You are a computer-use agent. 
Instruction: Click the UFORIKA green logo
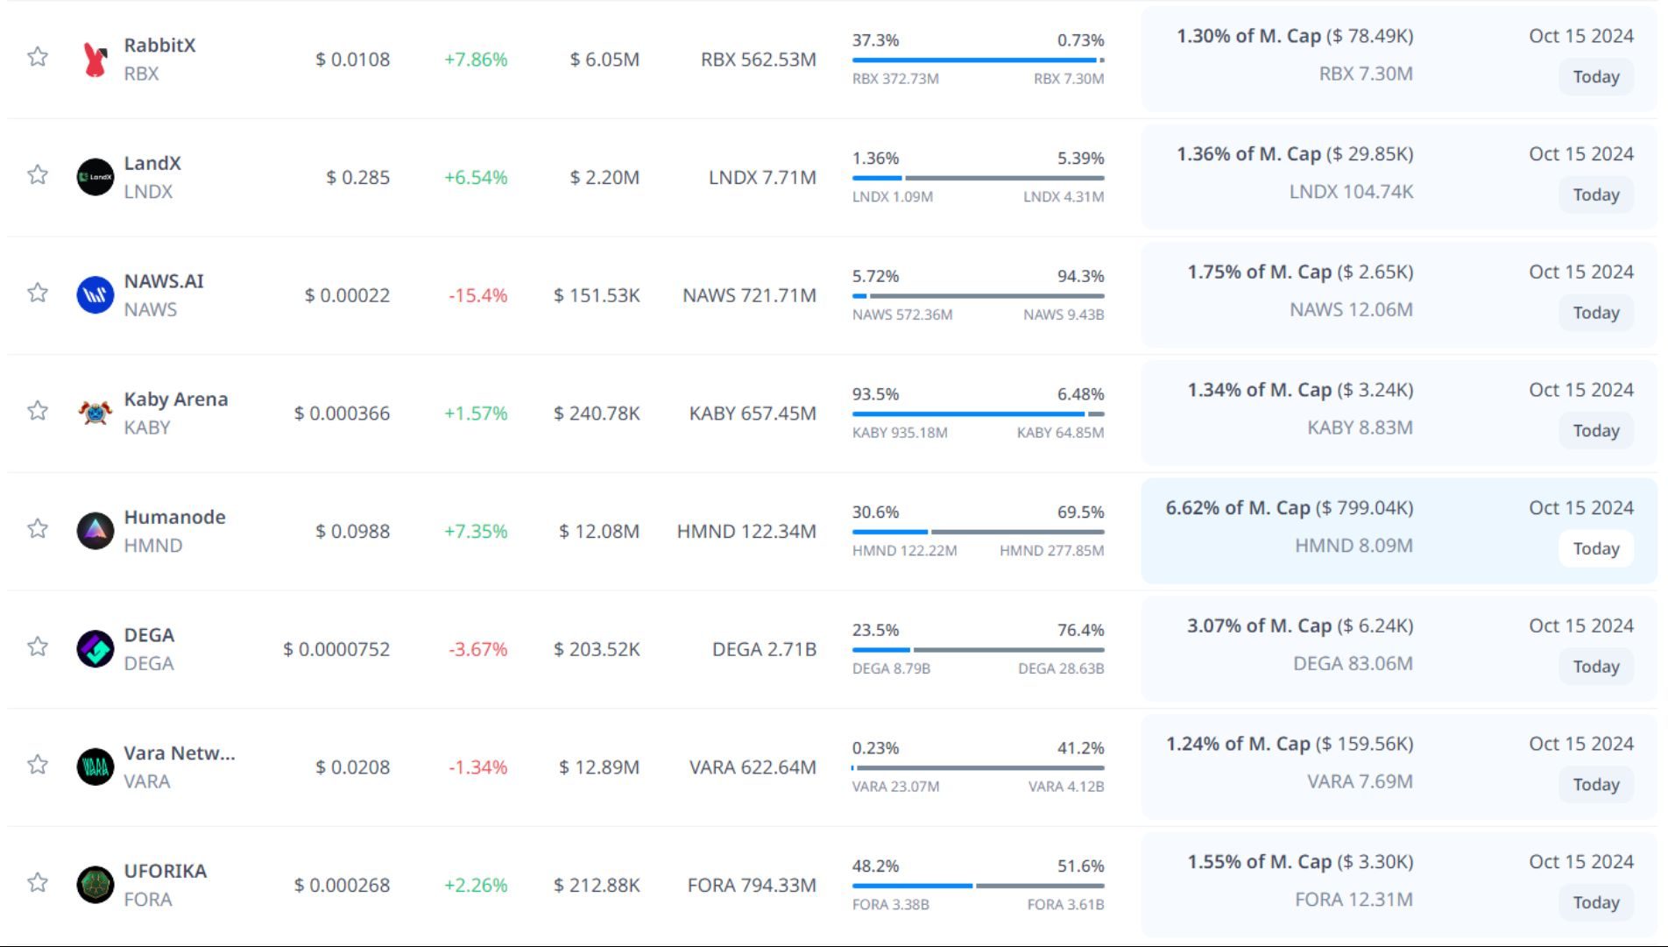pos(95,885)
